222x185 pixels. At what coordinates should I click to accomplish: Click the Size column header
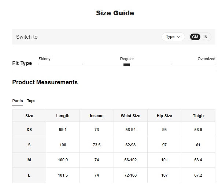(29, 116)
